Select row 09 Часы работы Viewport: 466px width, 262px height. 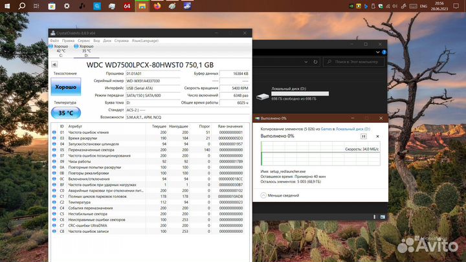[x=148, y=161]
